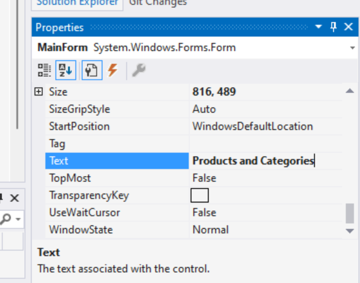This screenshot has width=360, height=283.
Task: Switch to Categorized property view
Action: tap(44, 70)
